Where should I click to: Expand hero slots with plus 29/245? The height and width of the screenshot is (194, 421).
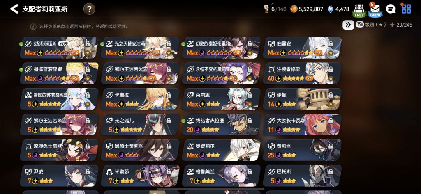[401, 25]
